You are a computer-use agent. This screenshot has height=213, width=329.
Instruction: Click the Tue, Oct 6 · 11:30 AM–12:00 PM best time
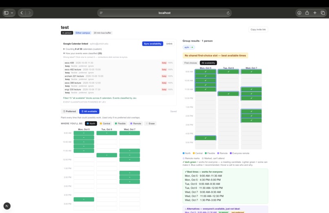[204, 188]
